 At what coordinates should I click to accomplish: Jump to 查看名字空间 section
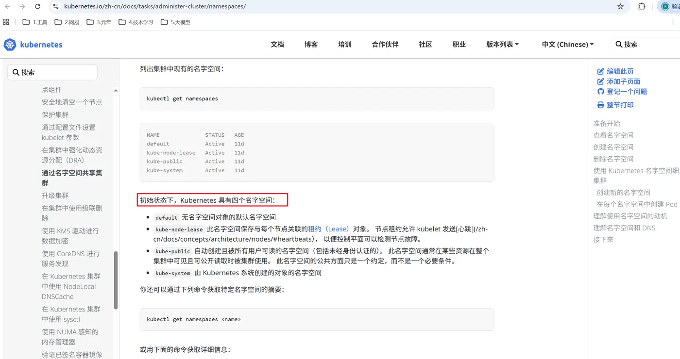pos(613,135)
